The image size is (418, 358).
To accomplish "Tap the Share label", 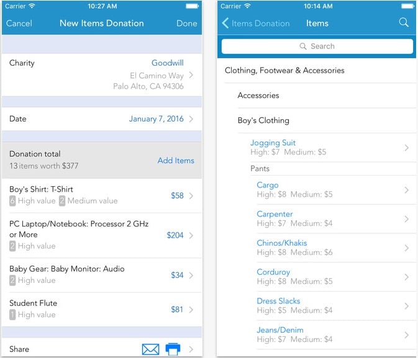I will 19,349.
